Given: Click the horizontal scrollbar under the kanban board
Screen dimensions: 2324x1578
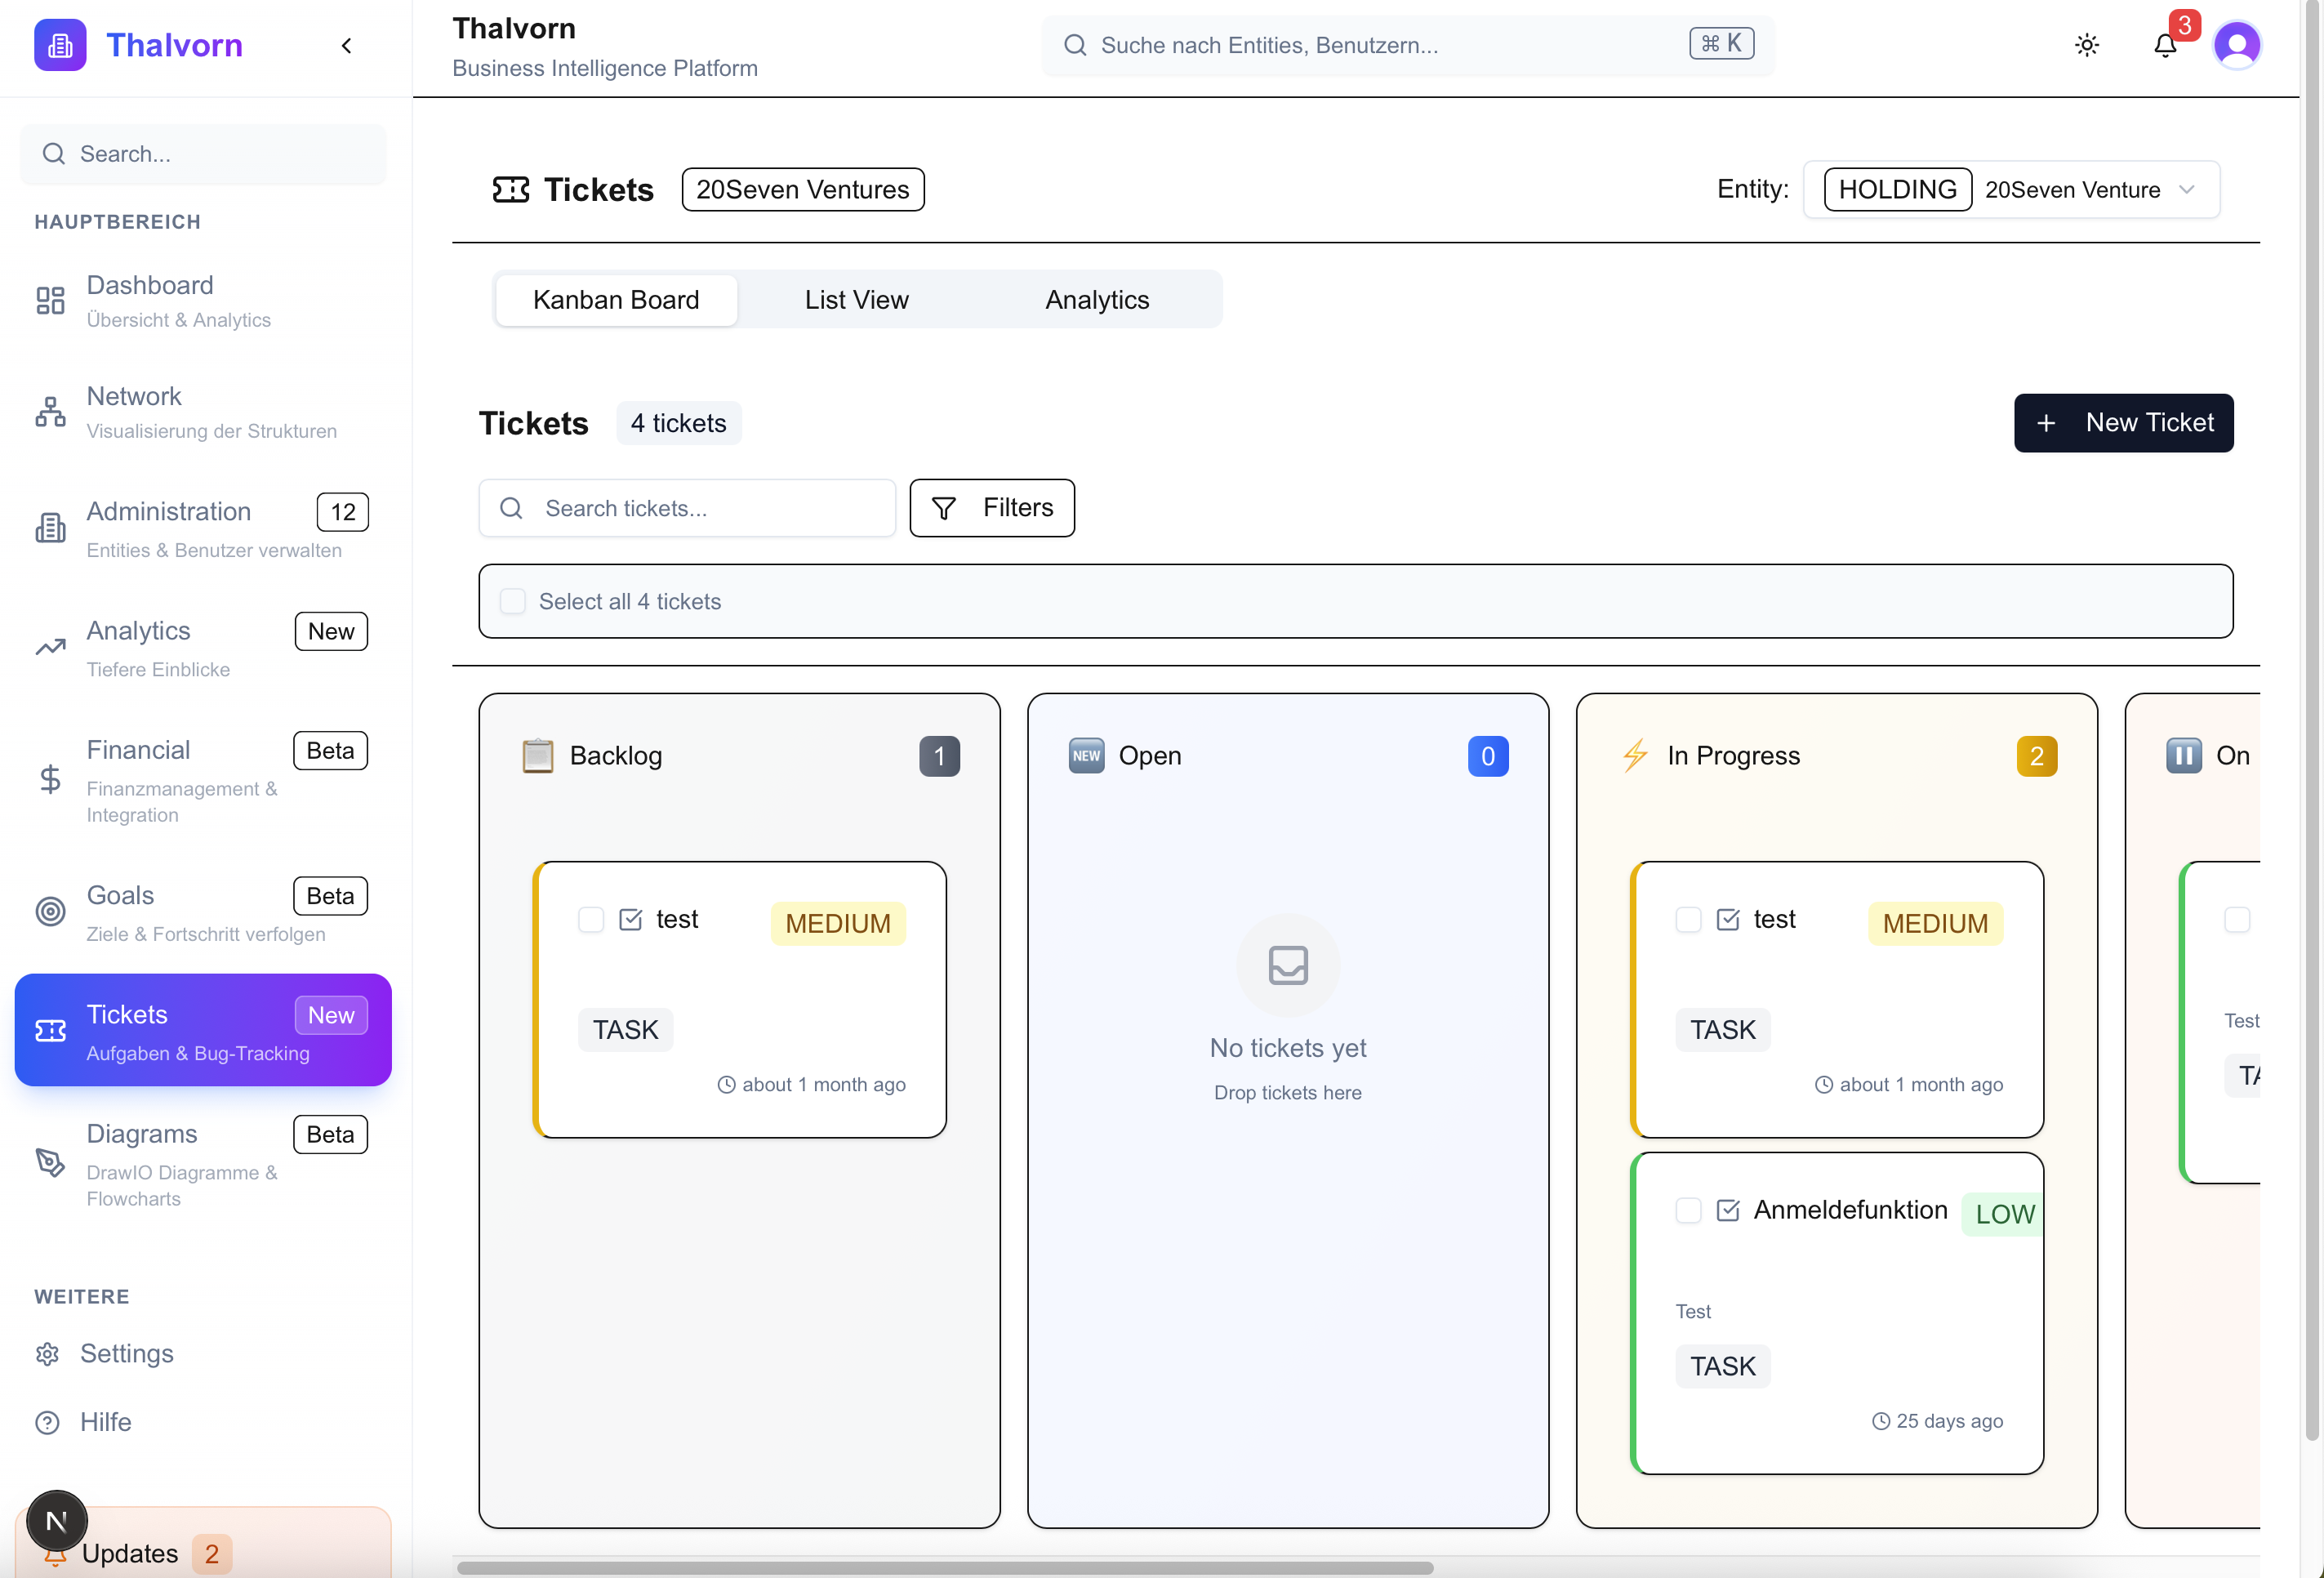Looking at the screenshot, I should [945, 1568].
